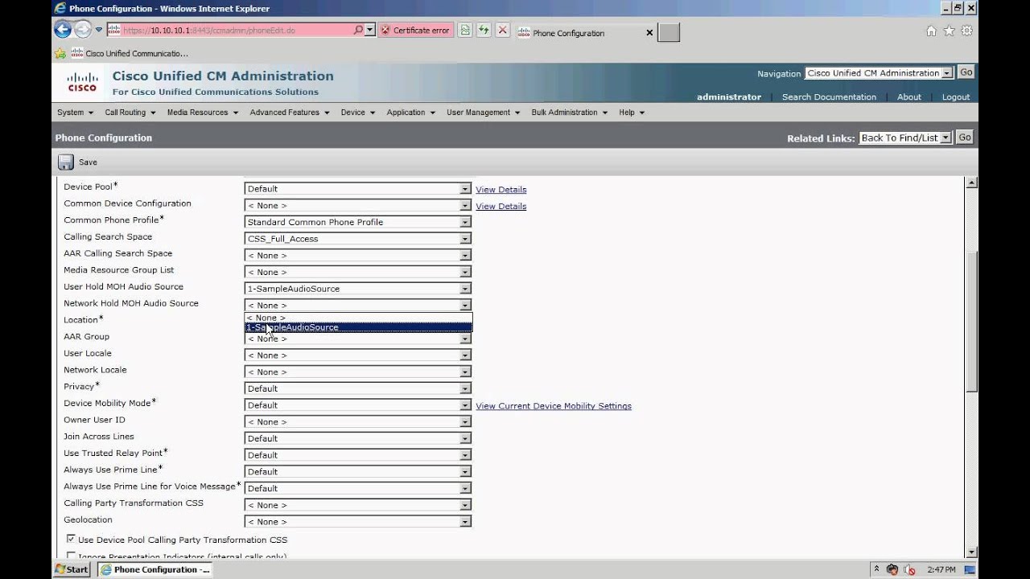Click the compatibility view icon
Image resolution: width=1030 pixels, height=579 pixels.
[x=465, y=31]
